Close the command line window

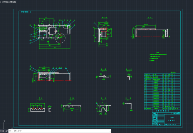click(3, 131)
